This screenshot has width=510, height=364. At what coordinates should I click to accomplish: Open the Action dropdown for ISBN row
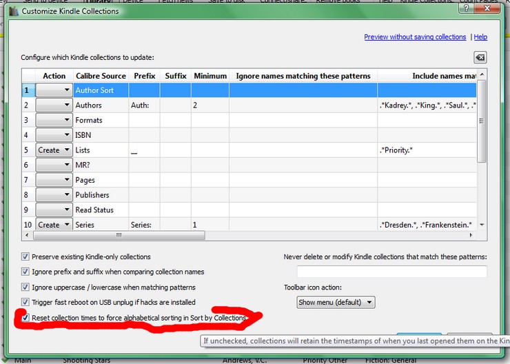[x=54, y=135]
